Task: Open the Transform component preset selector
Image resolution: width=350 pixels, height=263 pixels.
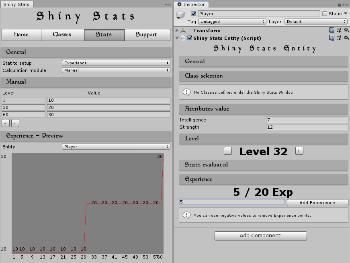Action: (x=339, y=30)
